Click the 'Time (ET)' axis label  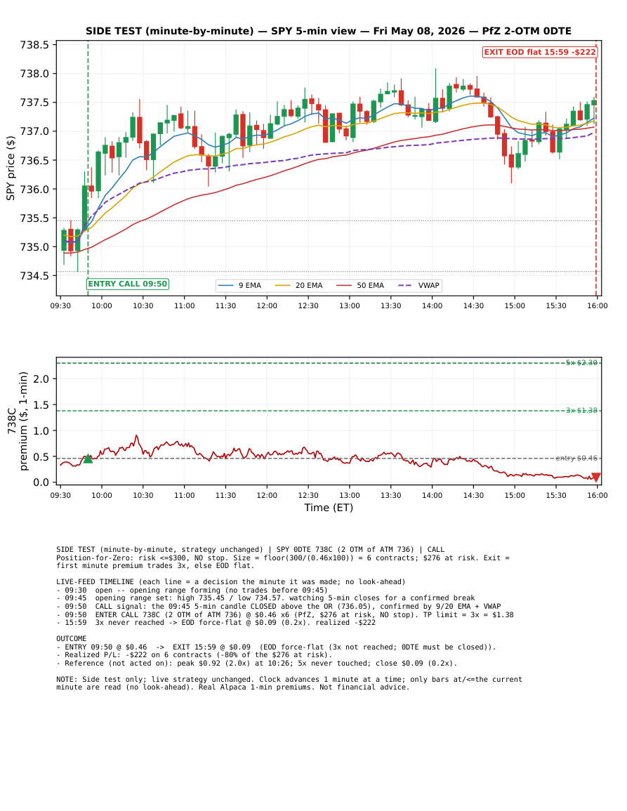[x=329, y=508]
